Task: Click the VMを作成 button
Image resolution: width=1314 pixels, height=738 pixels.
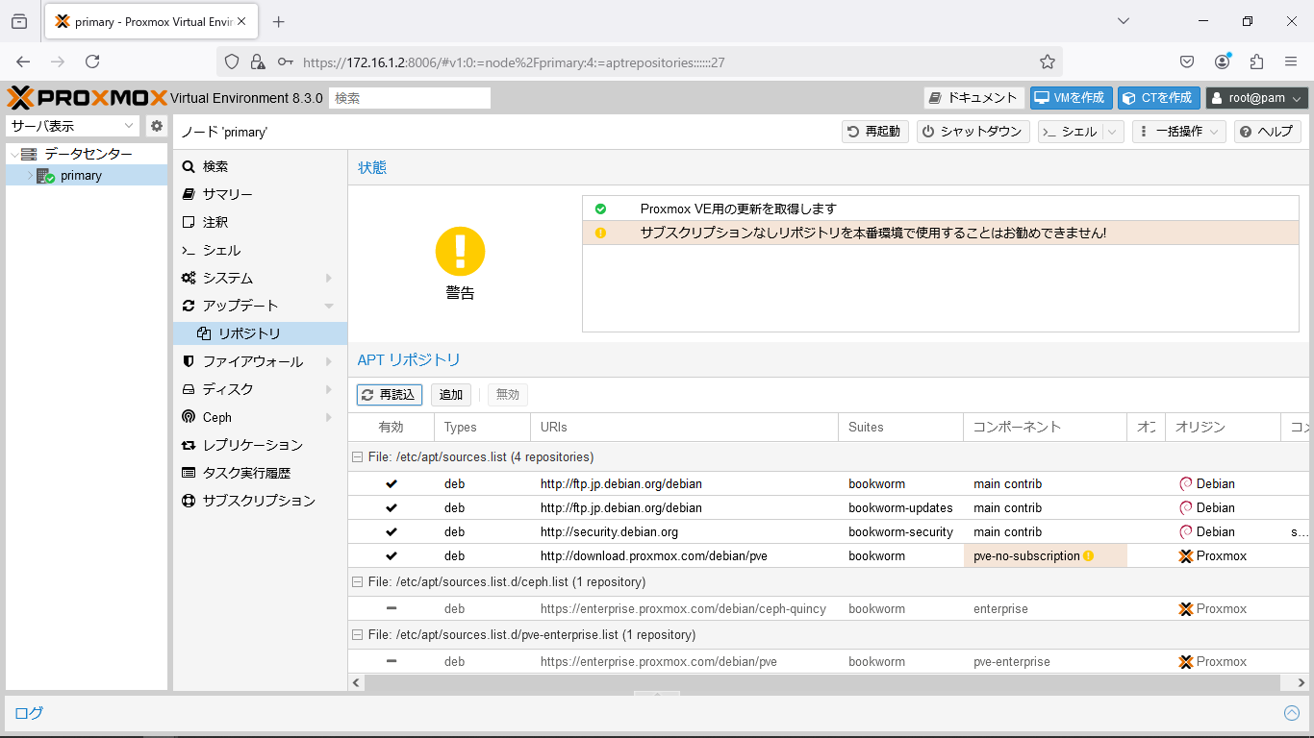Action: [x=1072, y=98]
